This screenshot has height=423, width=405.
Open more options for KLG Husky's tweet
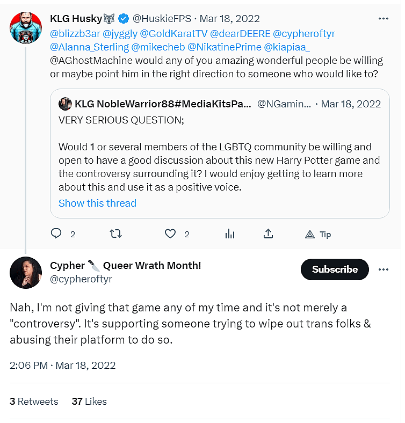[x=383, y=18]
